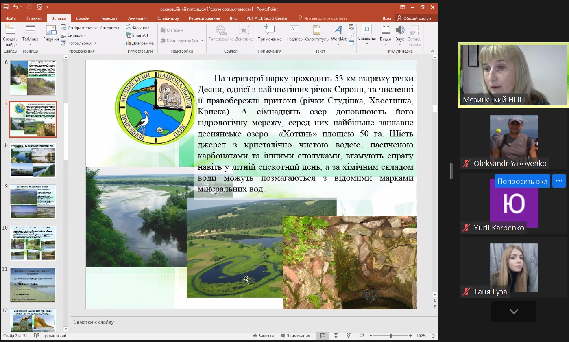Viewport: 569px width, 342px height.
Task: Insert a SmartArt graphic
Action: [137, 35]
